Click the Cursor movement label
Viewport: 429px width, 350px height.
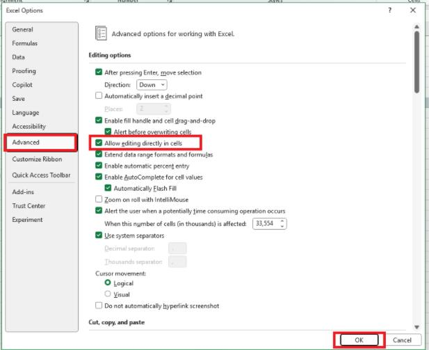pyautogui.click(x=121, y=273)
